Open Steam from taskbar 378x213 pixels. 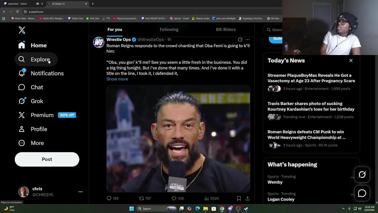click(246, 209)
